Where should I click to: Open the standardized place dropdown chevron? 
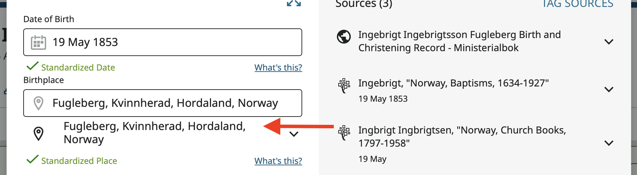point(294,134)
